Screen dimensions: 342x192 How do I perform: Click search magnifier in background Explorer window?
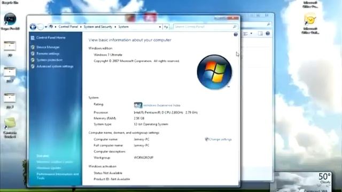[x=268, y=24]
